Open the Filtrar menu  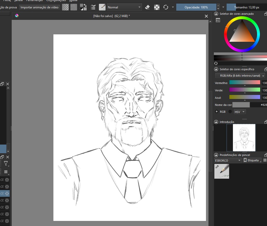[7, 1]
